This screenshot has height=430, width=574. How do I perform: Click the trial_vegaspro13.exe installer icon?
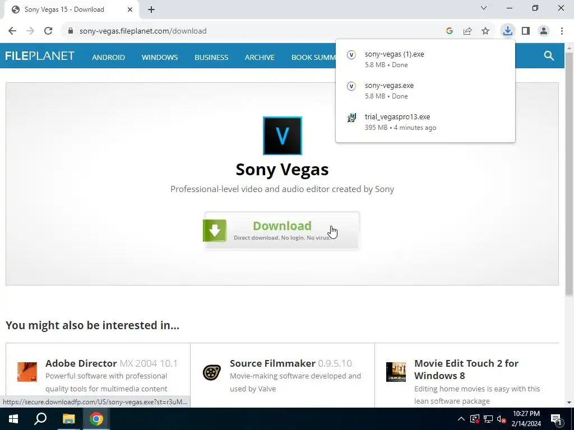click(x=351, y=118)
